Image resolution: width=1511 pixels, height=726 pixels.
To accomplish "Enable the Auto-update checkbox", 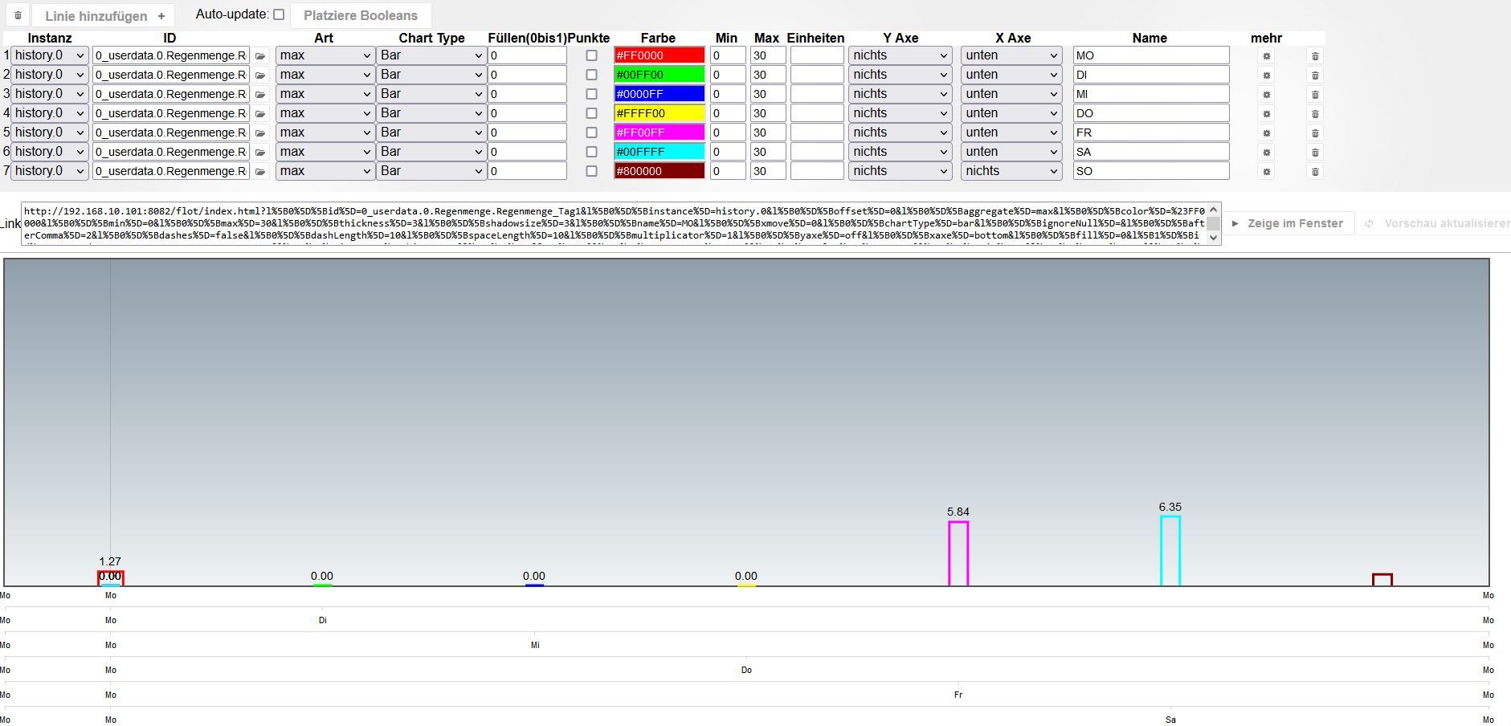I will pyautogui.click(x=279, y=14).
